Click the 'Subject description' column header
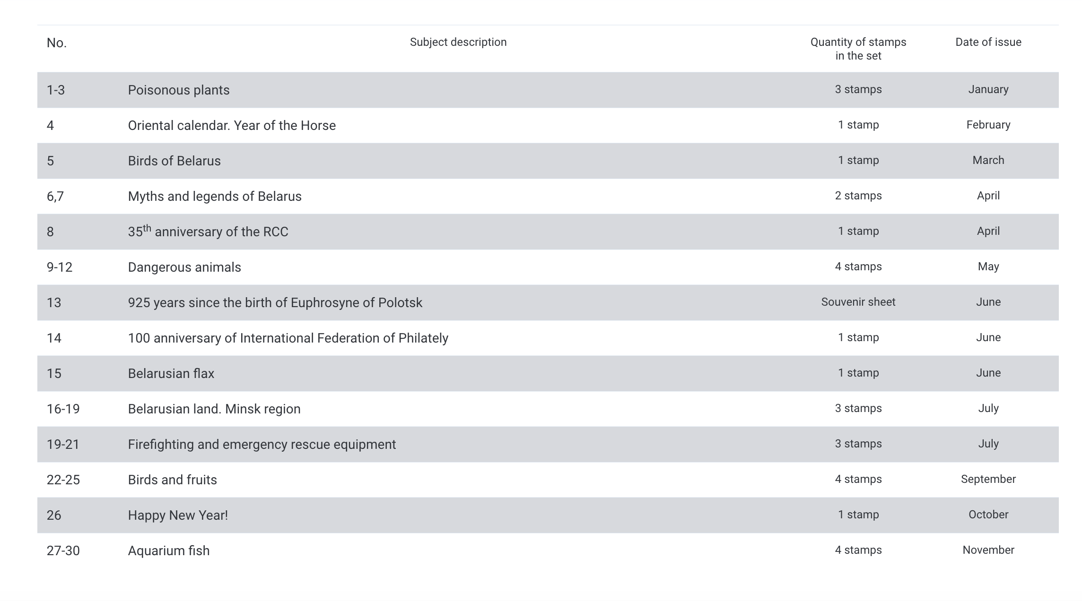Image resolution: width=1082 pixels, height=601 pixels. pyautogui.click(x=458, y=42)
